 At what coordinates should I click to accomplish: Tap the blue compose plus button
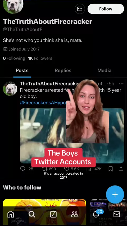[x=115, y=195]
